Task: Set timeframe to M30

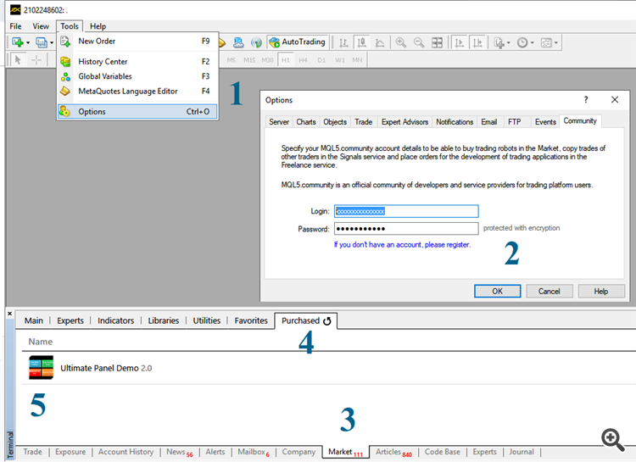Action: (267, 60)
